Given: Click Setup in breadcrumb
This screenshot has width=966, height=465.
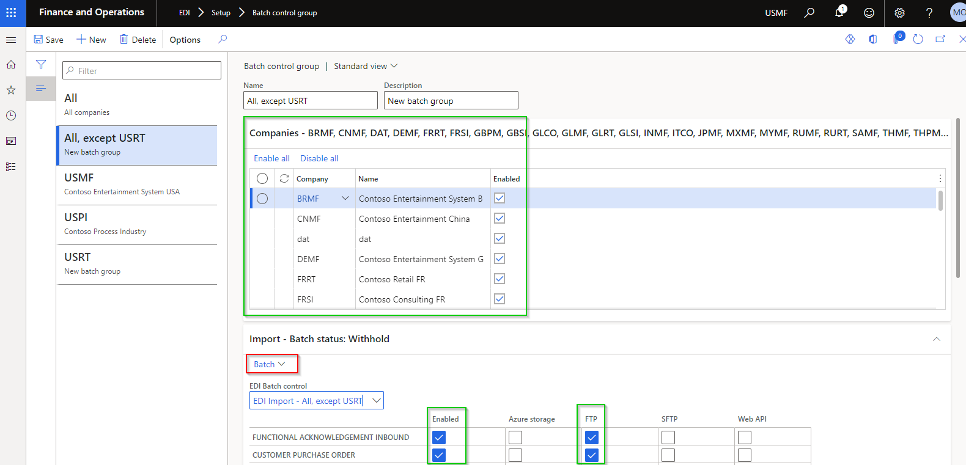Looking at the screenshot, I should (x=221, y=12).
